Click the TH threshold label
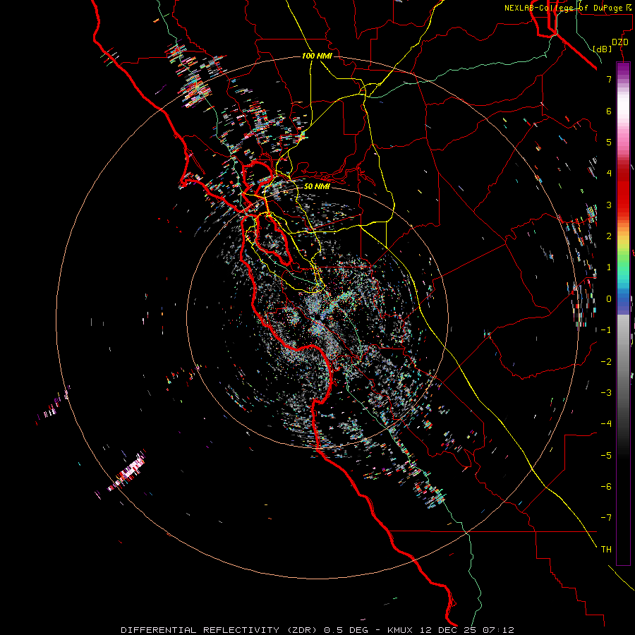 click(x=606, y=550)
